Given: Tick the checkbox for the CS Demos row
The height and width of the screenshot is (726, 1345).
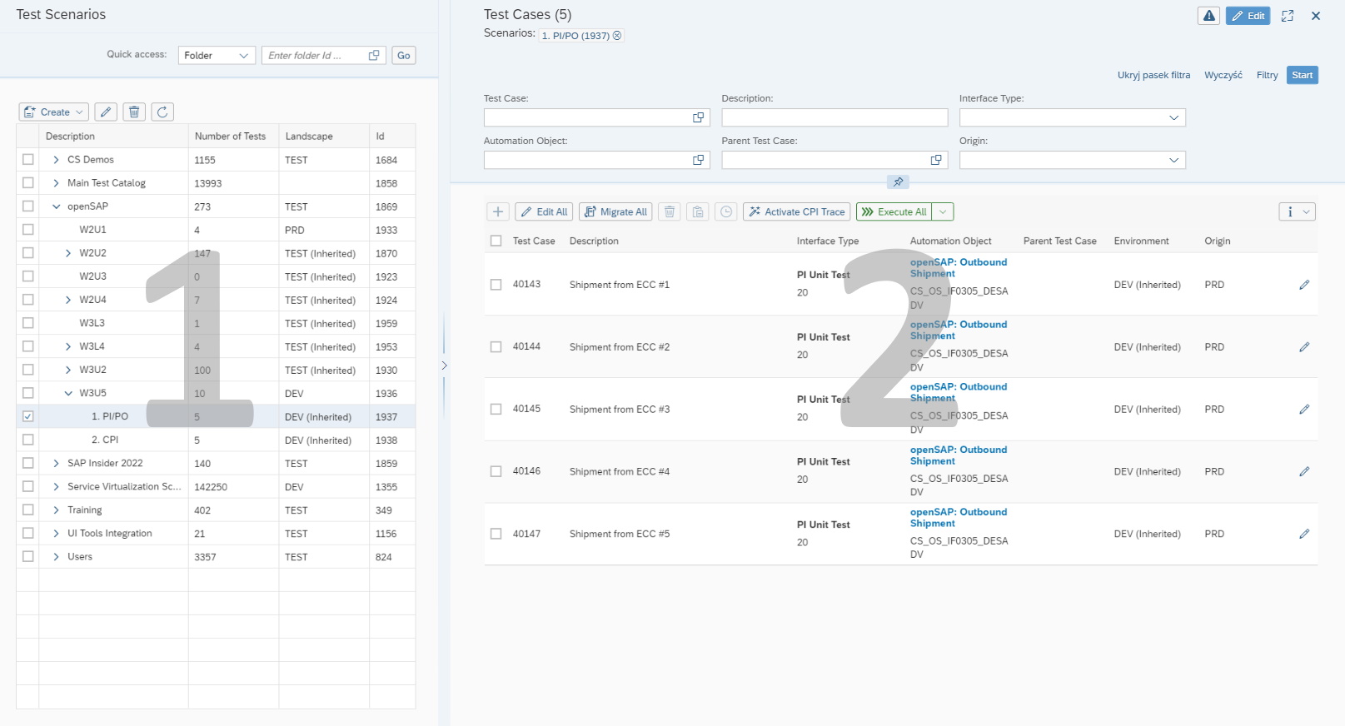Looking at the screenshot, I should pos(28,159).
